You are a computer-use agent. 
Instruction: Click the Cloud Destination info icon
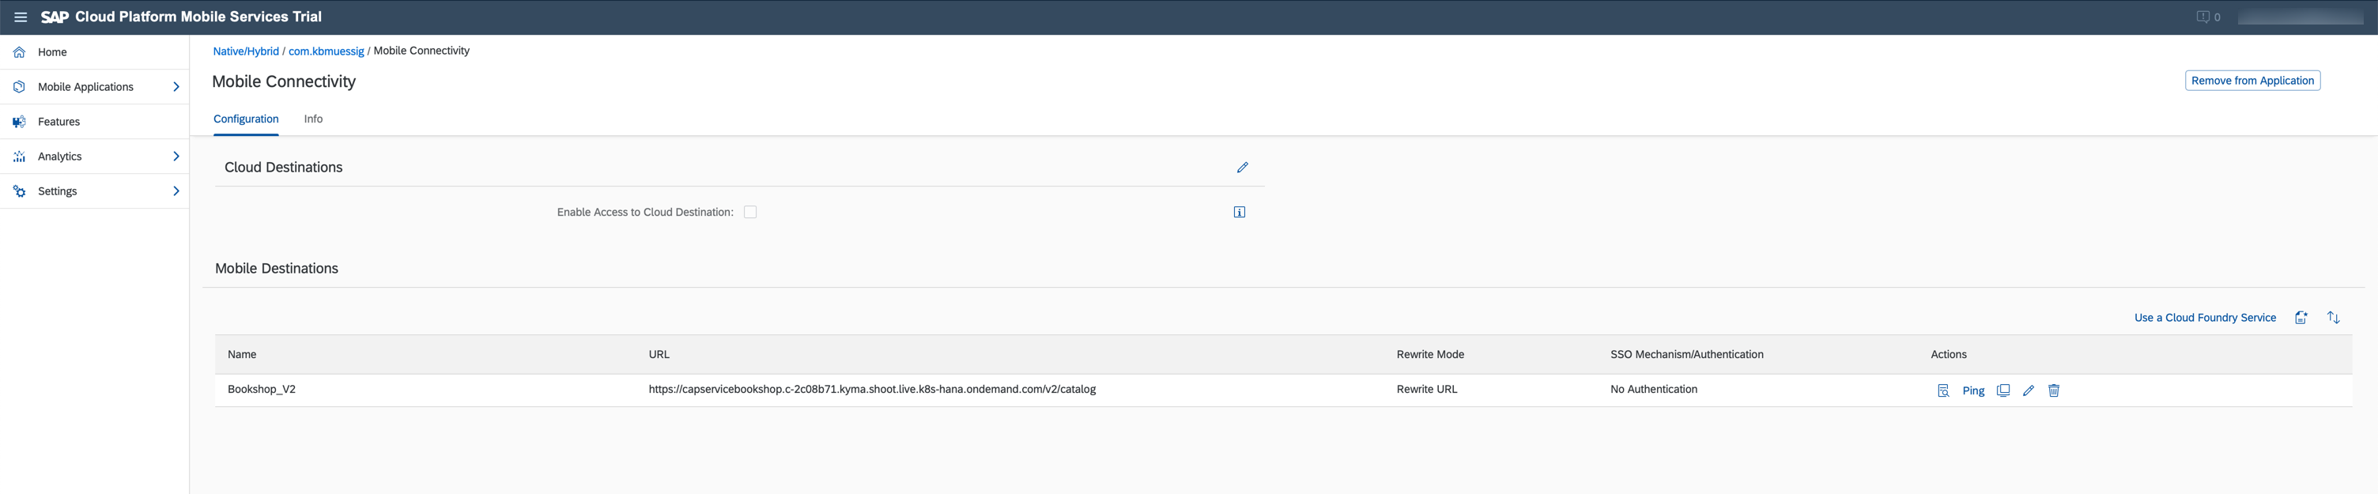point(1239,213)
